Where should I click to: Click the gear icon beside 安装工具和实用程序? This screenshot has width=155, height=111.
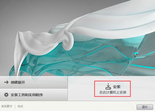[x=6, y=95]
